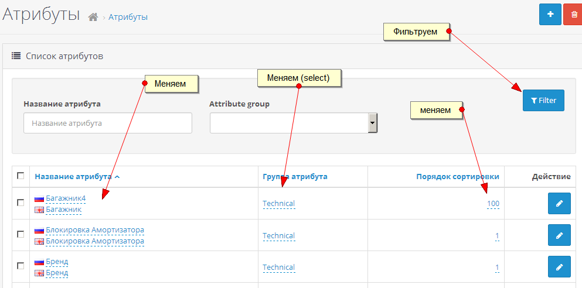The width and height of the screenshot is (582, 288).
Task: Edit Technical group in Багажник4 row
Action: (x=279, y=204)
